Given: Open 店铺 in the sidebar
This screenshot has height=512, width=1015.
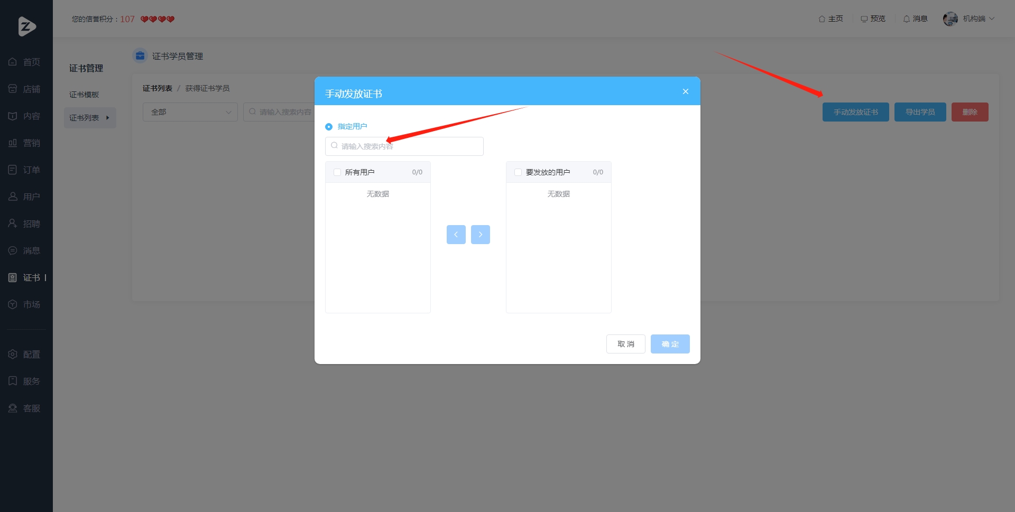Looking at the screenshot, I should click(x=25, y=89).
